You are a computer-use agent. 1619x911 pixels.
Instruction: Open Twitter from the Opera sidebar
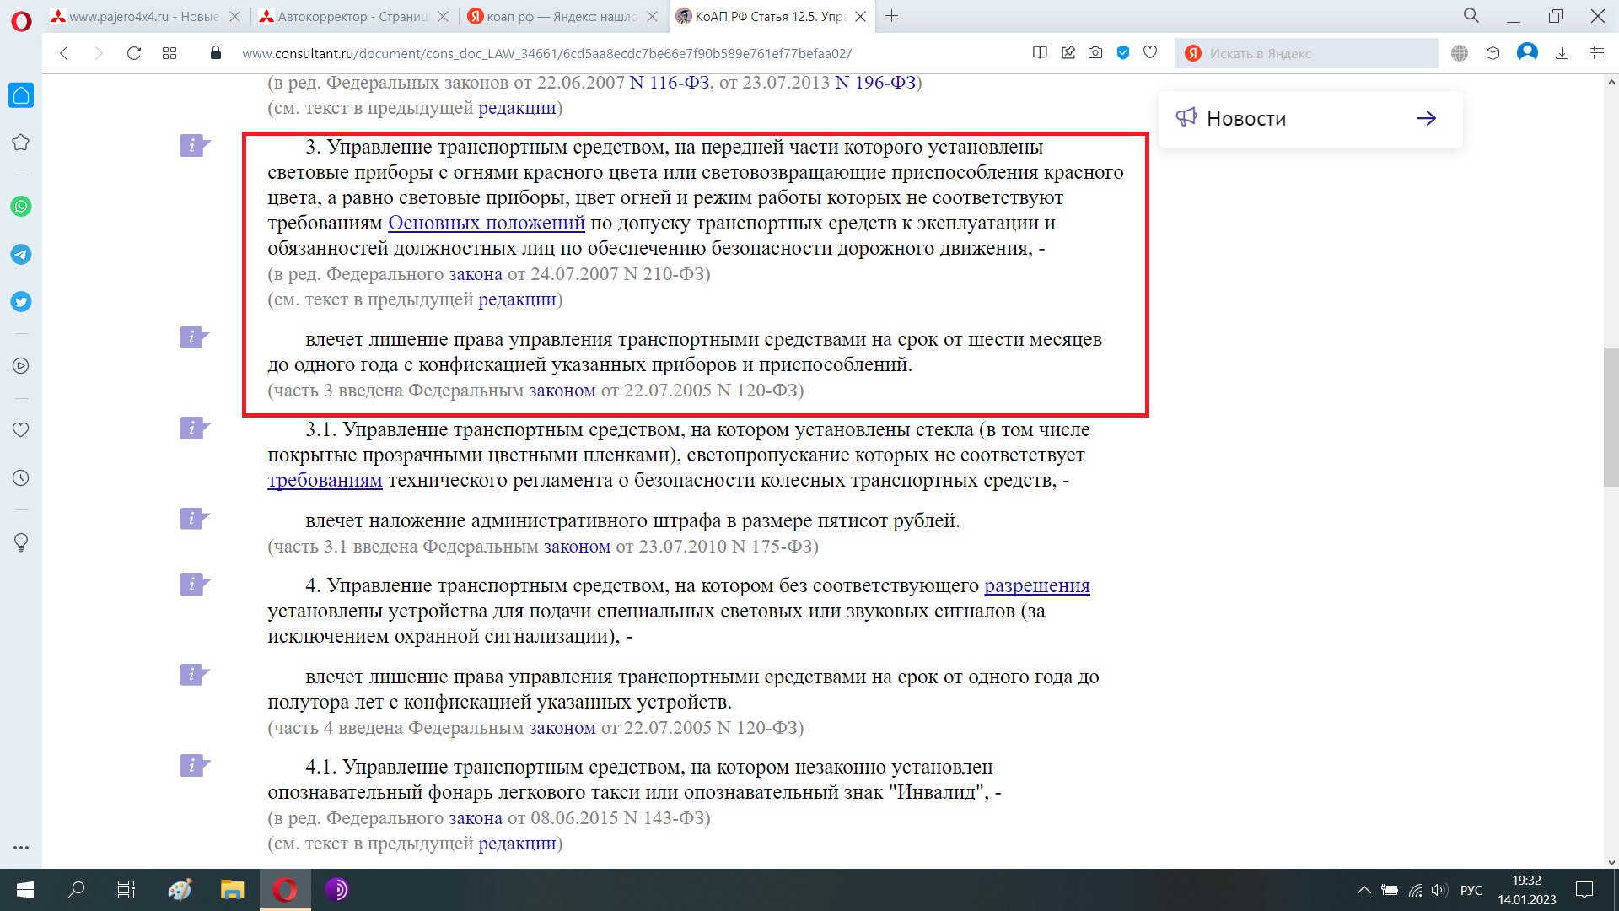click(21, 302)
